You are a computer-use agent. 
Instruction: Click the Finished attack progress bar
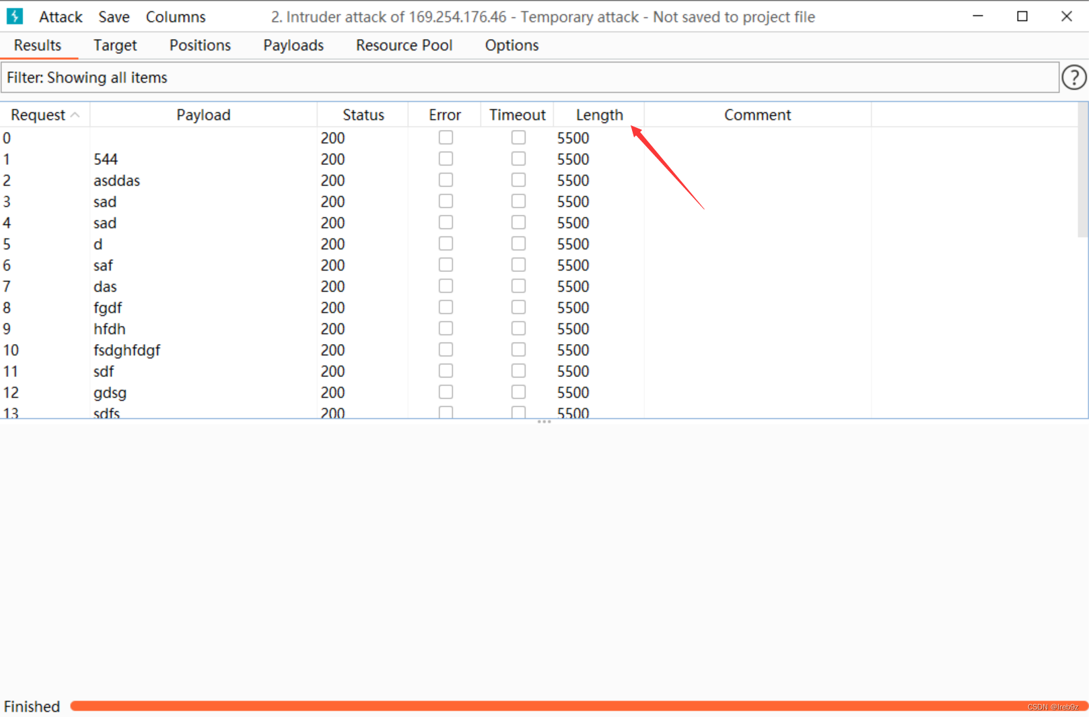[x=578, y=706]
